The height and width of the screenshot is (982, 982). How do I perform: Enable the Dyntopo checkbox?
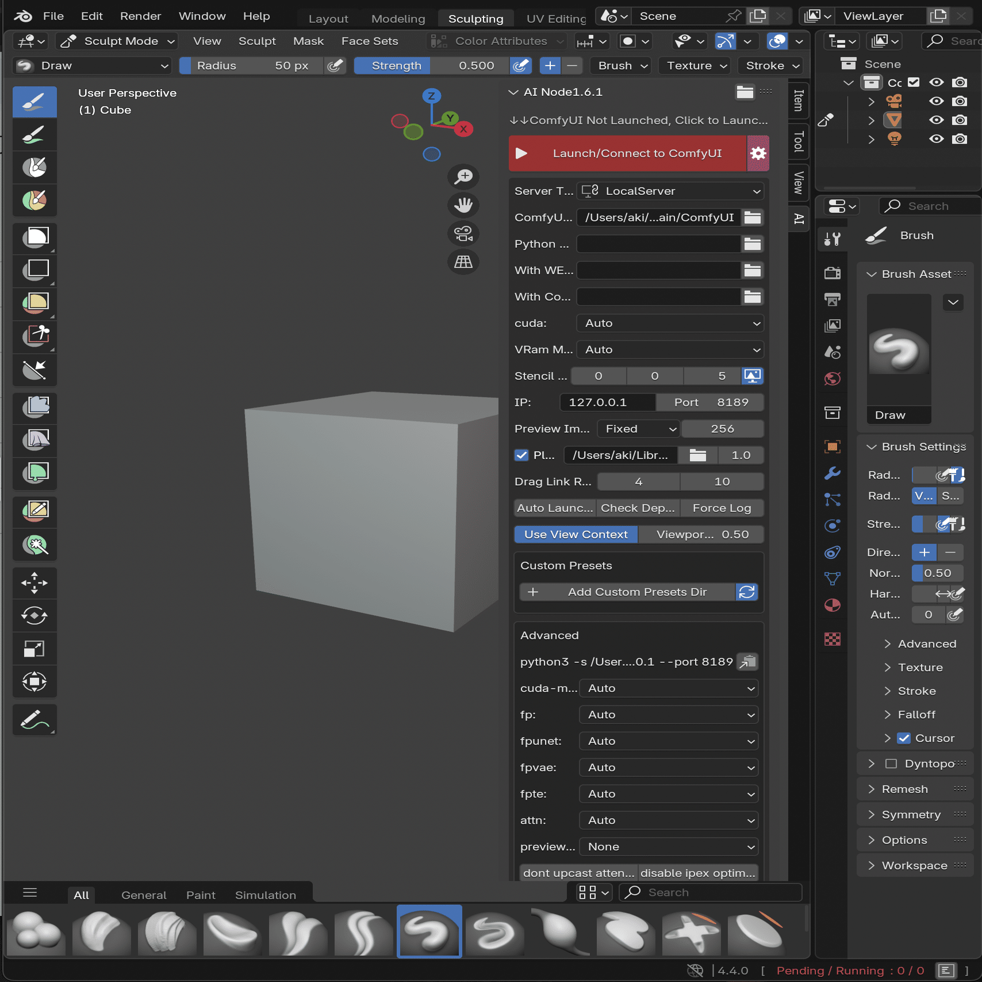pos(891,764)
